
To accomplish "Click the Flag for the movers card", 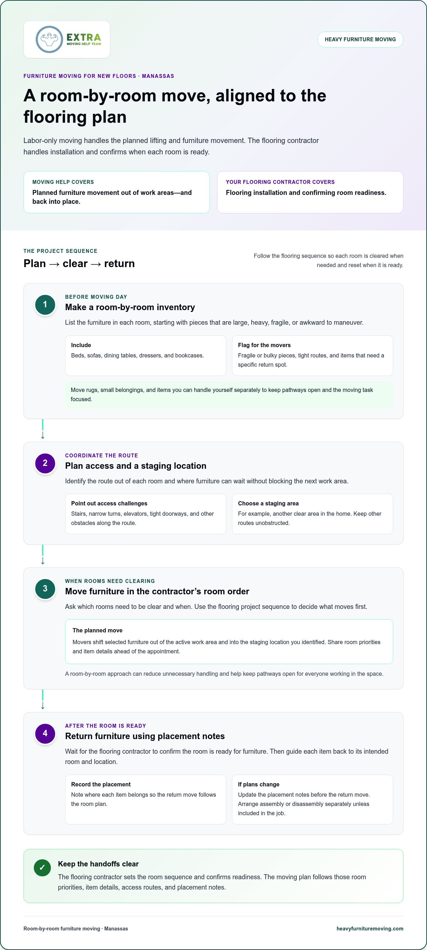I will pyautogui.click(x=312, y=356).
